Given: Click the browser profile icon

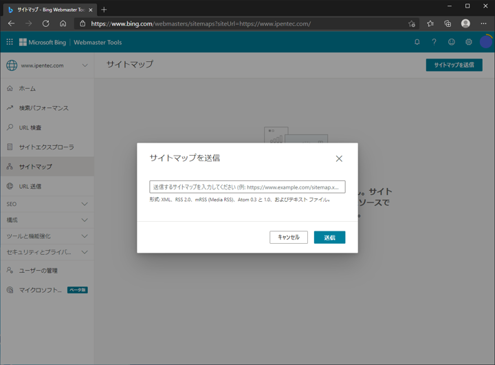Looking at the screenshot, I should coord(465,23).
